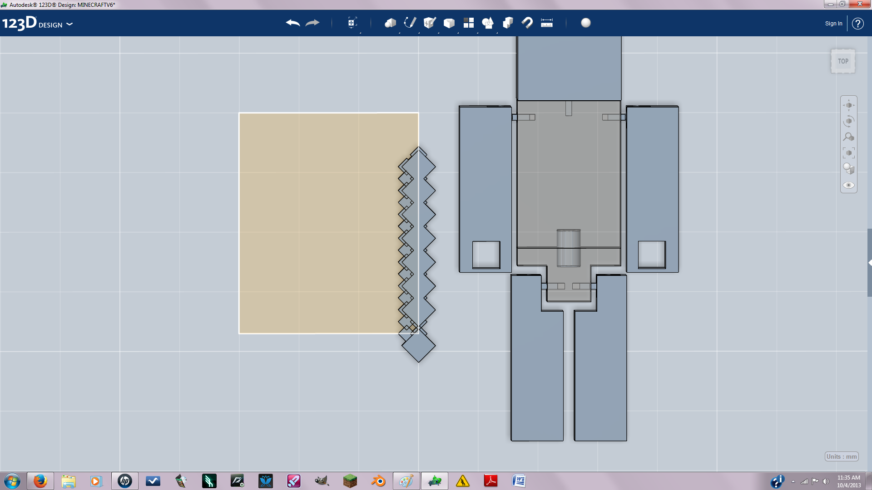This screenshot has width=872, height=490.
Task: Expand the collapsed right side panel
Action: click(869, 263)
